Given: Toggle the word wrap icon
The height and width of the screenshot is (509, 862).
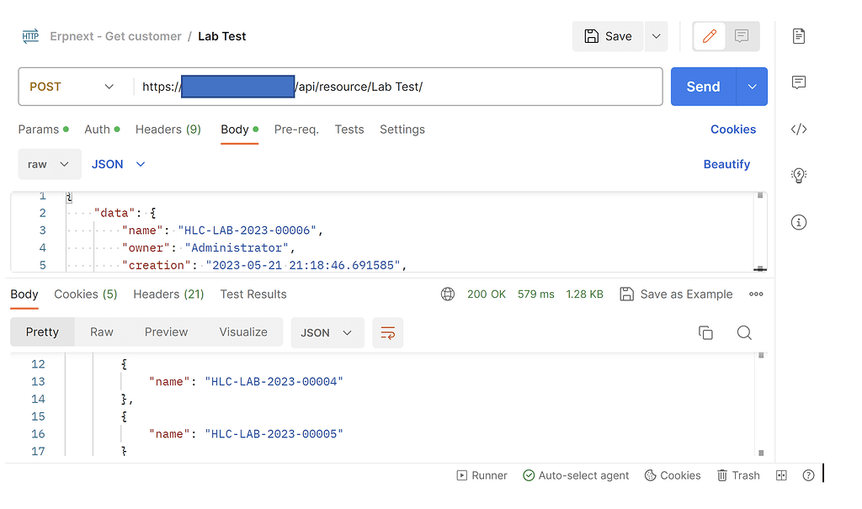Looking at the screenshot, I should tap(387, 333).
